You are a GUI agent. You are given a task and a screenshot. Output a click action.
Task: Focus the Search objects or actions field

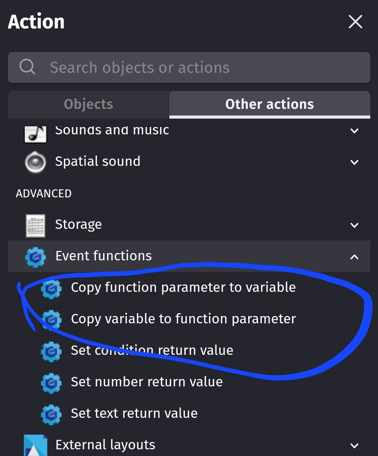coord(189,68)
